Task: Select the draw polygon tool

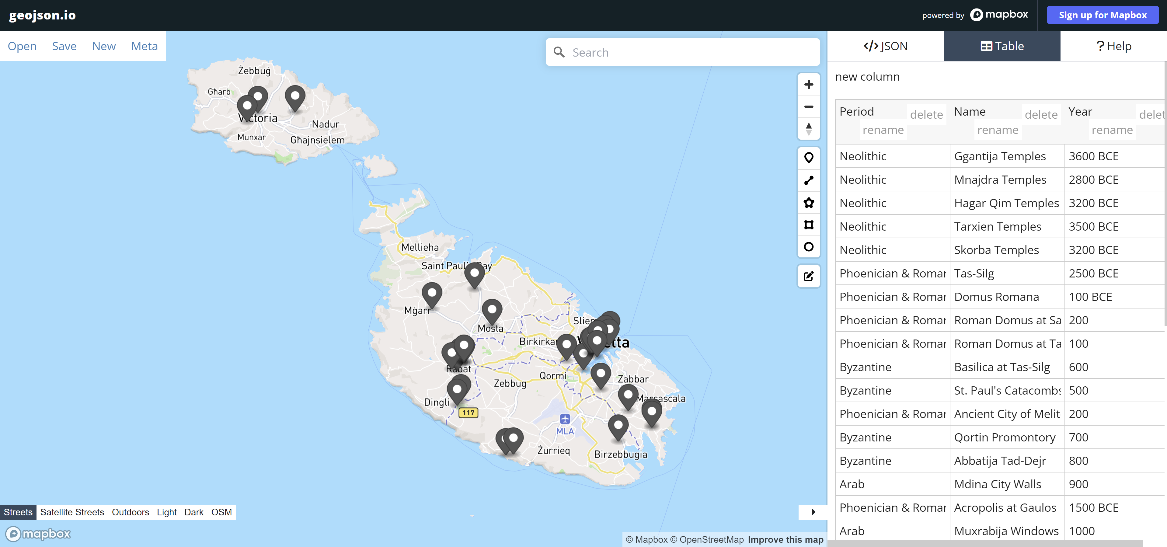Action: pyautogui.click(x=808, y=203)
